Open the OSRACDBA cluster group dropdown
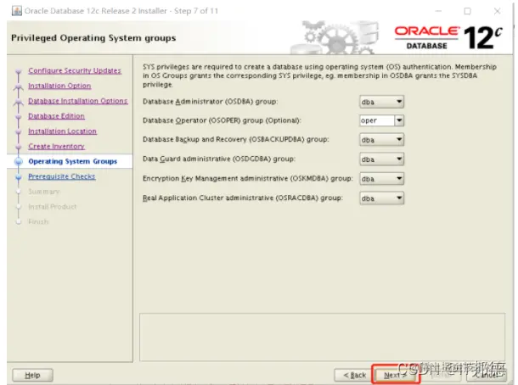This screenshot has height=385, width=518. (x=381, y=198)
